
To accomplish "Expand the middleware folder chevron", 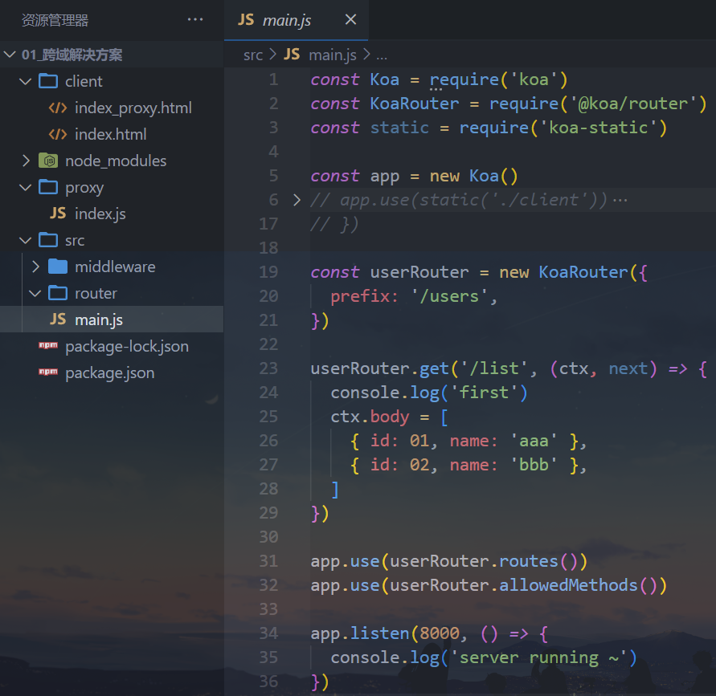I will pyautogui.click(x=35, y=267).
